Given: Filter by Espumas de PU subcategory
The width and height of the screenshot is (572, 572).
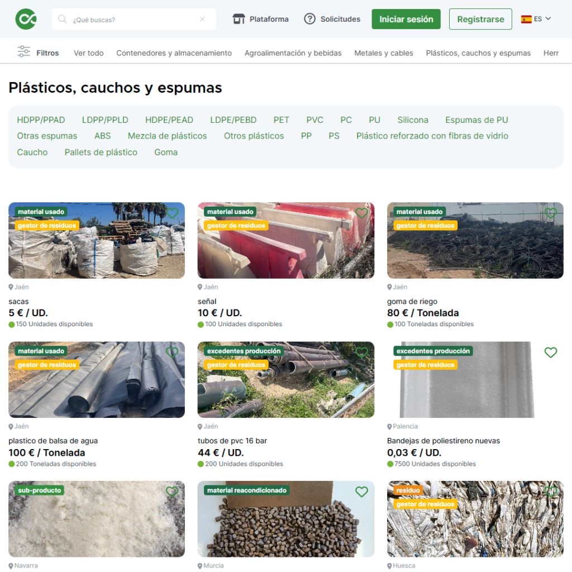Looking at the screenshot, I should pos(476,120).
